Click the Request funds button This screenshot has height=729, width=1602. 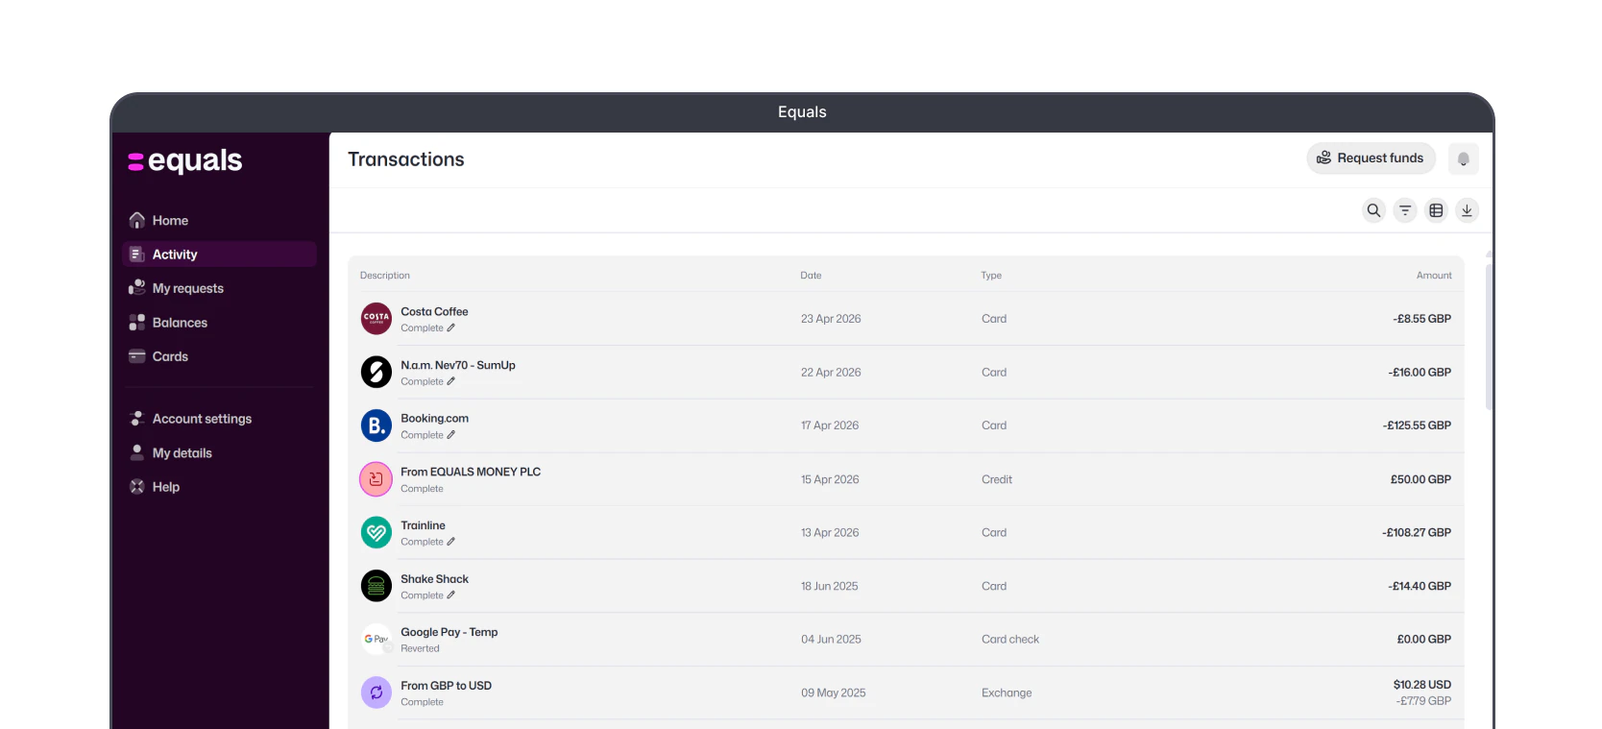[x=1371, y=158]
